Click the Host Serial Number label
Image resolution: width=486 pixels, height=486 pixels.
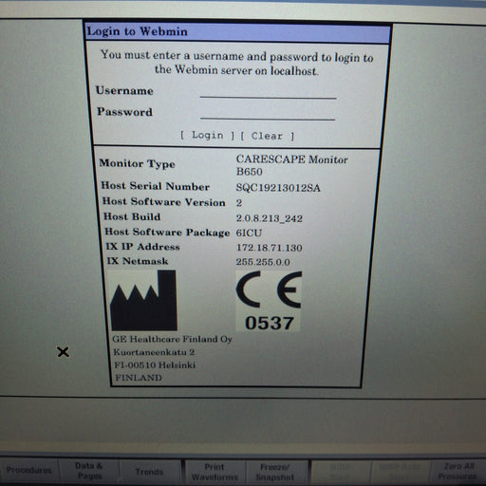point(155,186)
